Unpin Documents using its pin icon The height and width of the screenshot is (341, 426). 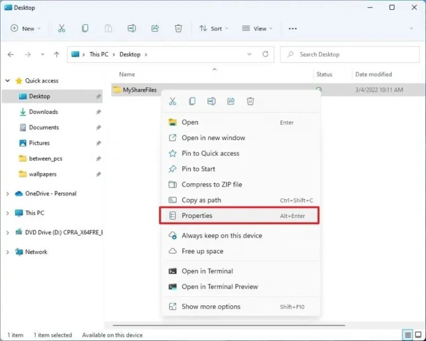click(x=99, y=127)
